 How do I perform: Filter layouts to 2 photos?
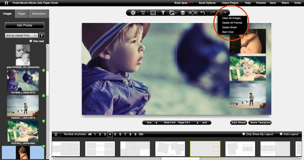100,134
